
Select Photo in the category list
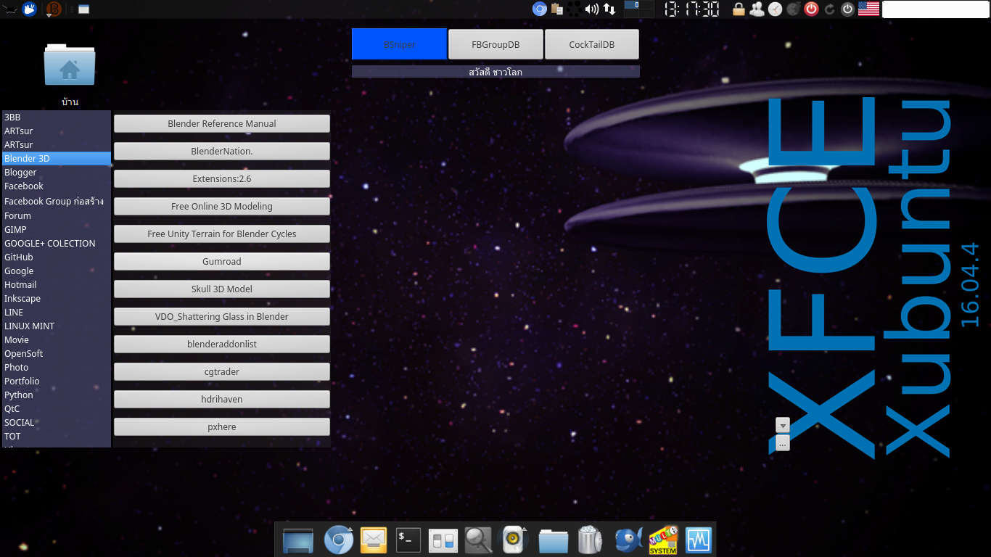(x=57, y=367)
